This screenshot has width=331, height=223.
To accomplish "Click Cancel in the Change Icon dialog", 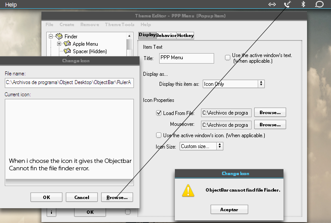I will click(82, 197).
